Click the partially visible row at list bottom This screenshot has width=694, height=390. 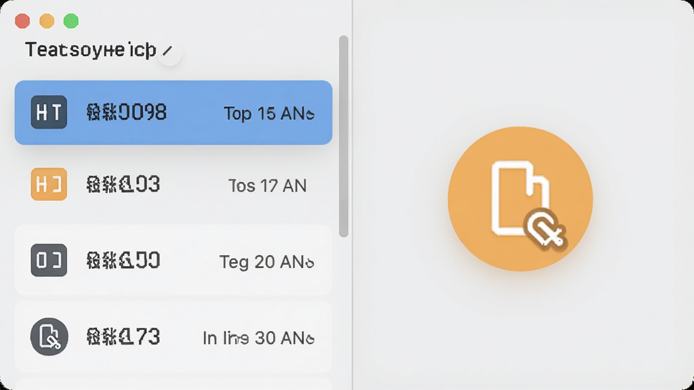coord(173,384)
